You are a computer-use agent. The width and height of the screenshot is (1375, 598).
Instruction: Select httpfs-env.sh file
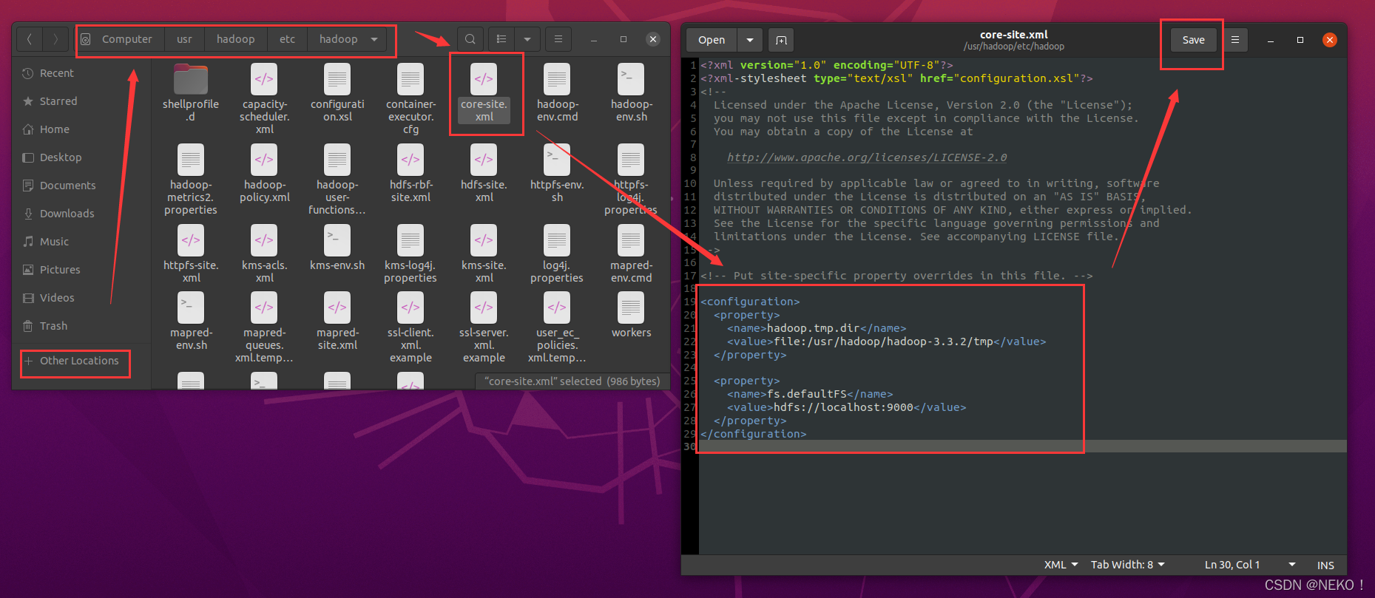click(557, 174)
